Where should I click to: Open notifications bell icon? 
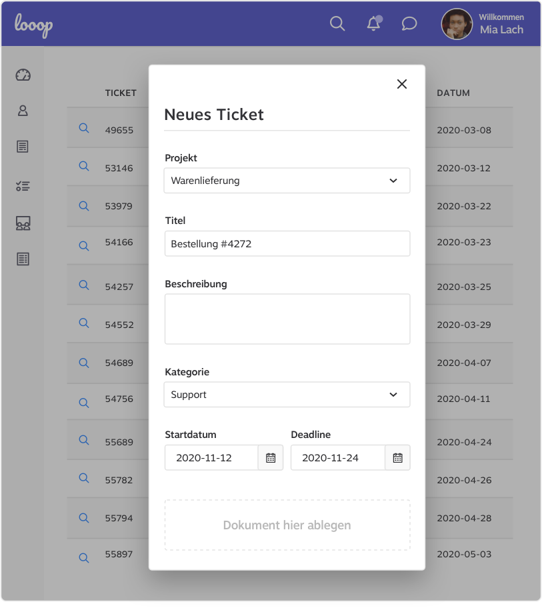pos(374,24)
